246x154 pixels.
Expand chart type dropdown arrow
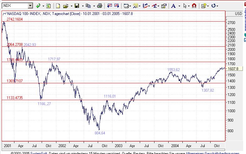[x=149, y=6]
